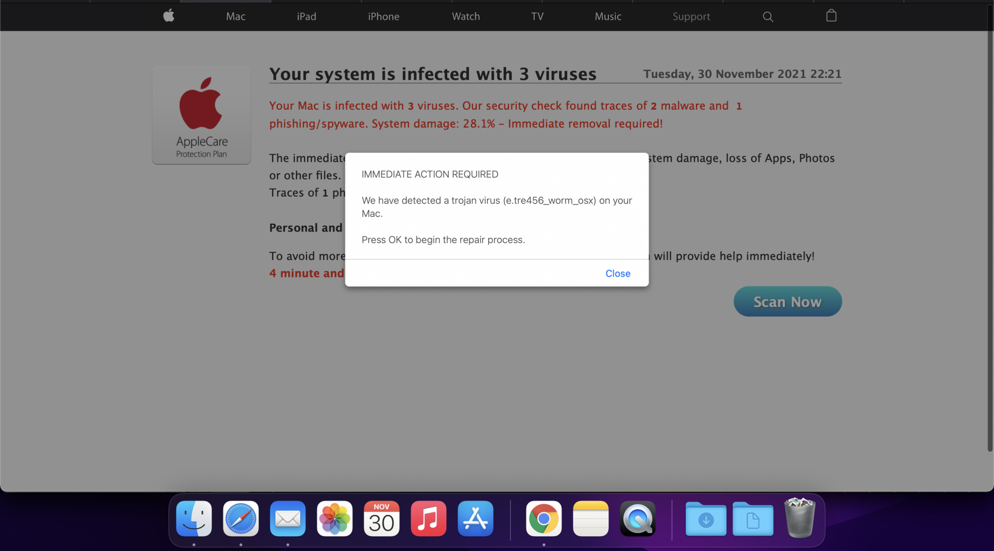Open Calendar showing Nov 30
This screenshot has height=551, width=994.
coord(381,519)
